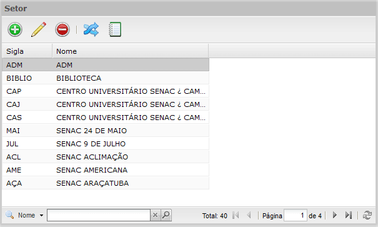Click the blue shuffle arrows icon
Screen dimensions: 378x227
pos(91,29)
